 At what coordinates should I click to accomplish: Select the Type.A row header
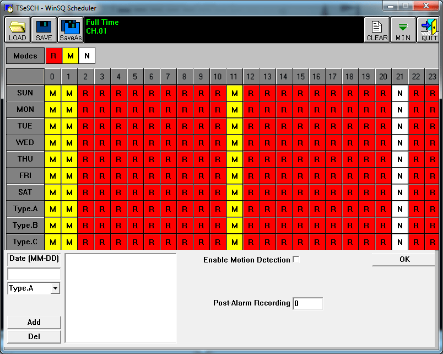tap(25, 209)
